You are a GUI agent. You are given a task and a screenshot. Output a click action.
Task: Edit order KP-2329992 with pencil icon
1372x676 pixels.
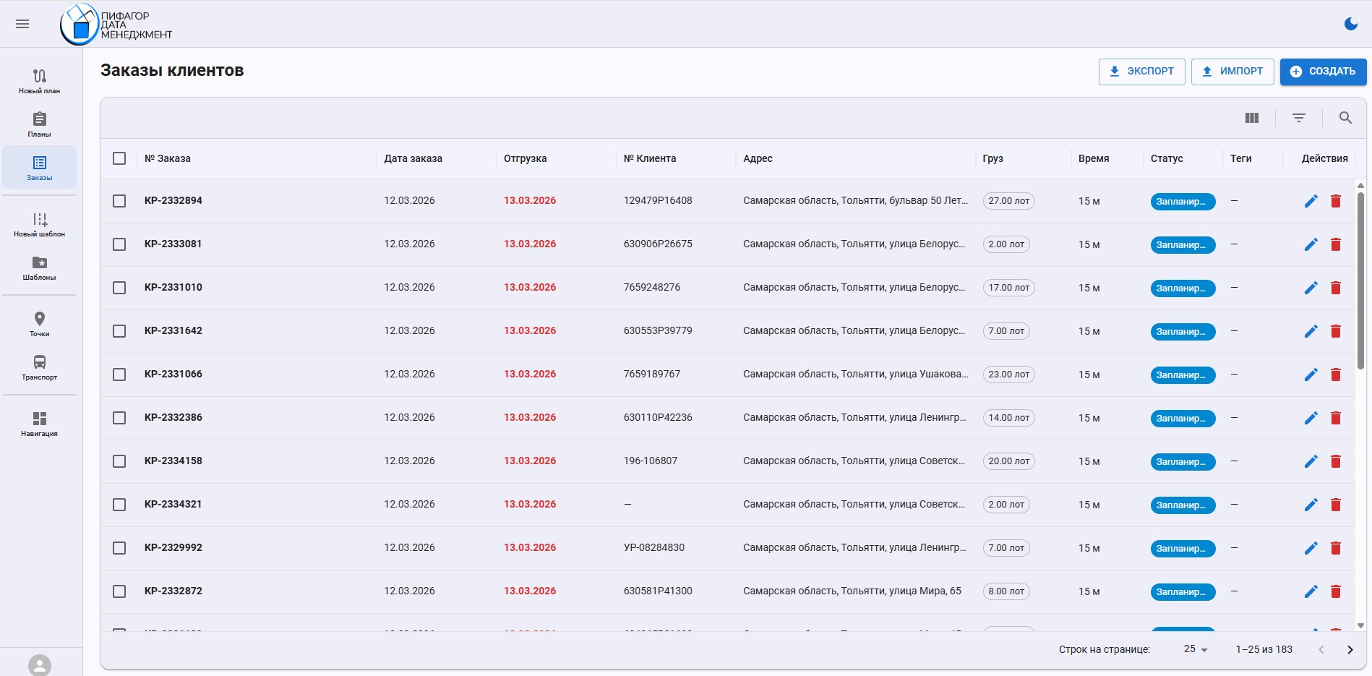tap(1311, 548)
